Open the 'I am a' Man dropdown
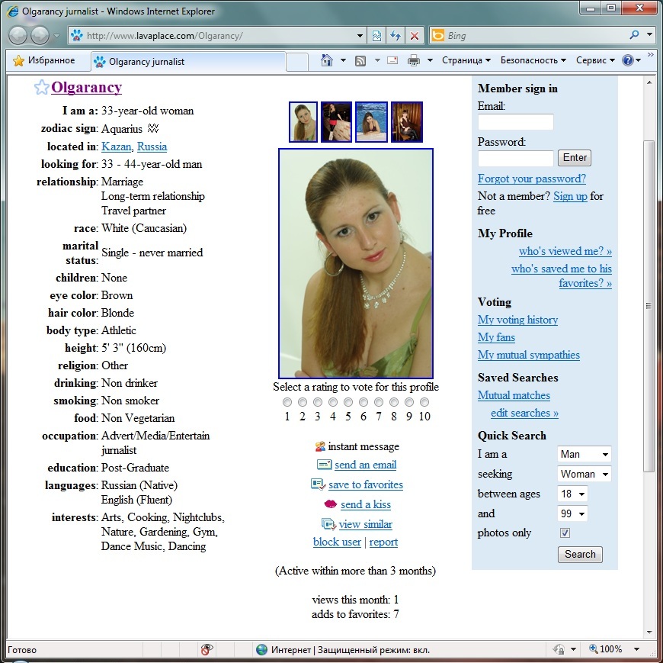 pyautogui.click(x=584, y=455)
